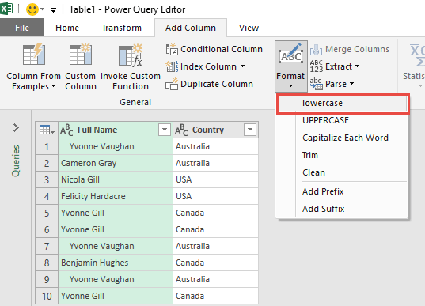The height and width of the screenshot is (306, 425).
Task: Open the File tab
Action: 22,28
